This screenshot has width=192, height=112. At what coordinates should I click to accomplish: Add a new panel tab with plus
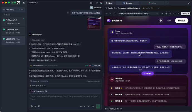click(x=167, y=3)
